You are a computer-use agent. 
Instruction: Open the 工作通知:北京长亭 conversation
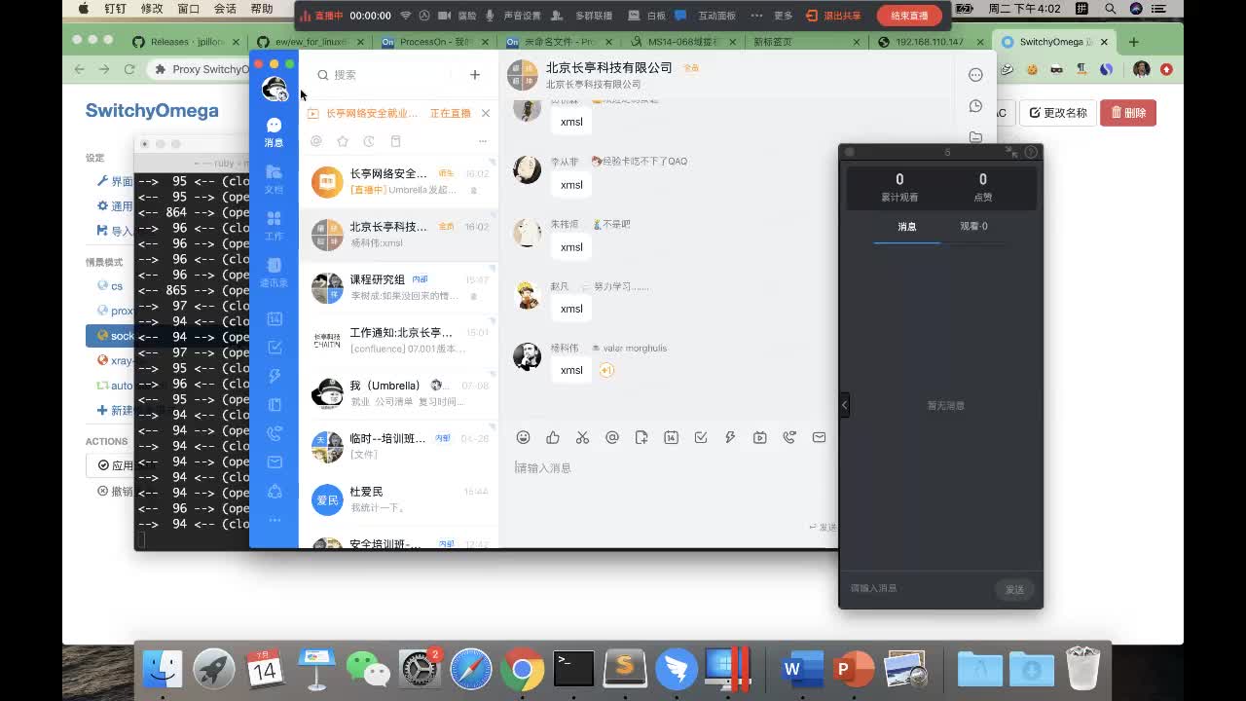[x=399, y=340]
